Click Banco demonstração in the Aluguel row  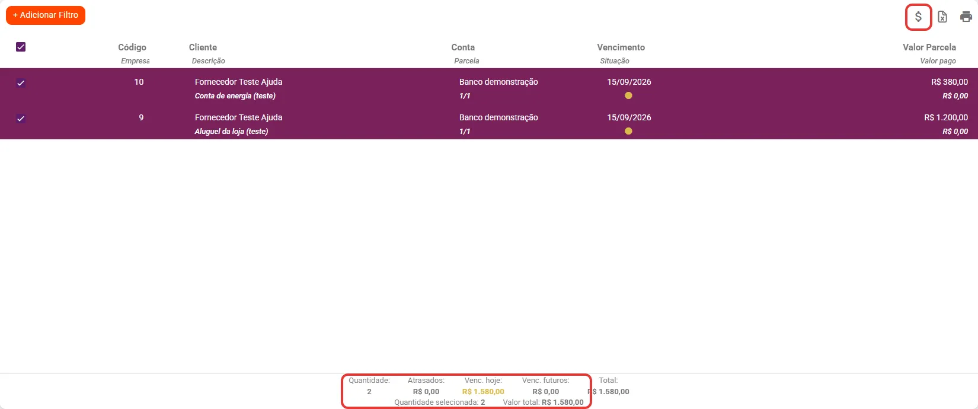click(x=498, y=117)
